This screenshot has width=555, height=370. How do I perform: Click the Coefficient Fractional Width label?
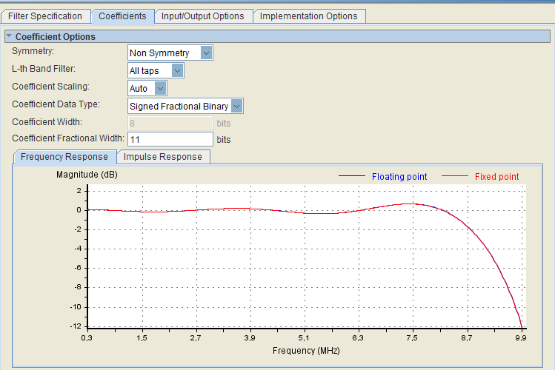click(x=68, y=138)
